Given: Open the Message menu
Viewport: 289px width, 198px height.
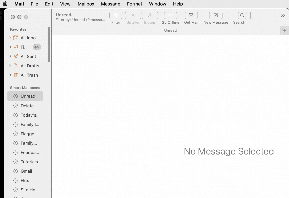Looking at the screenshot, I should (x=110, y=4).
